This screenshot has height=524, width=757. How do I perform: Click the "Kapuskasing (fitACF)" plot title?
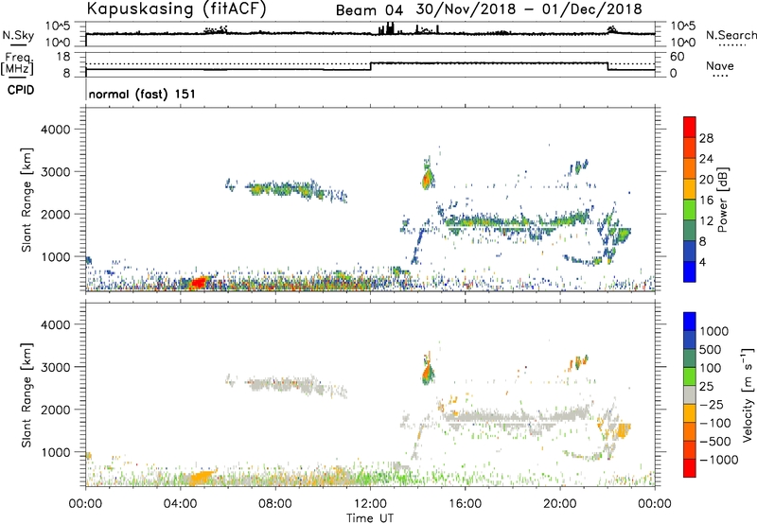176,9
